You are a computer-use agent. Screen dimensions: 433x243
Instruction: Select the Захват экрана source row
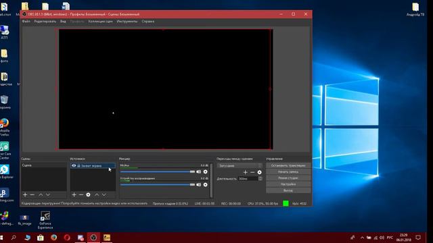[93, 165]
